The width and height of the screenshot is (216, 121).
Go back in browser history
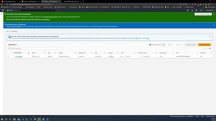point(2,4)
